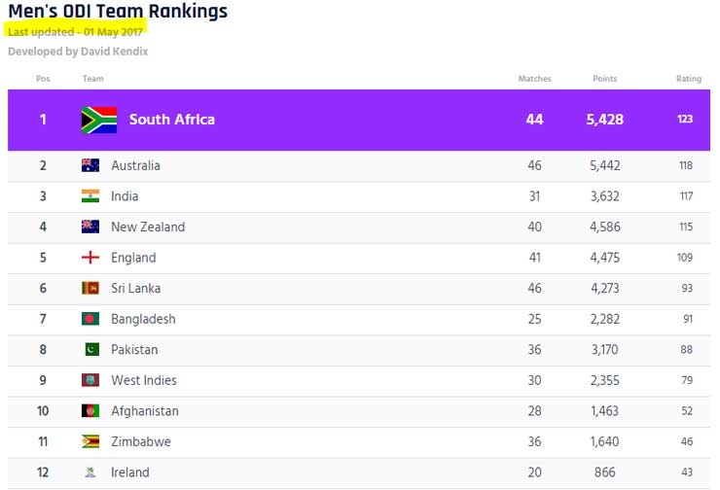
Task: Click the highlighted Last updated date text
Action: click(76, 32)
